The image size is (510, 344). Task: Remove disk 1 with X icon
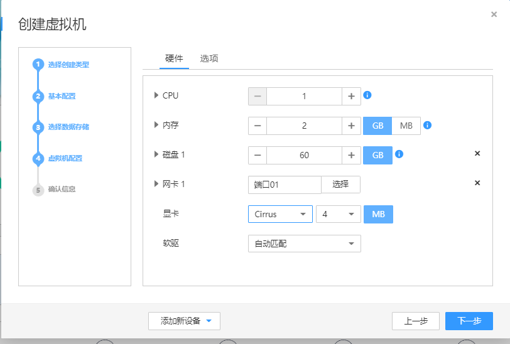pyautogui.click(x=477, y=153)
